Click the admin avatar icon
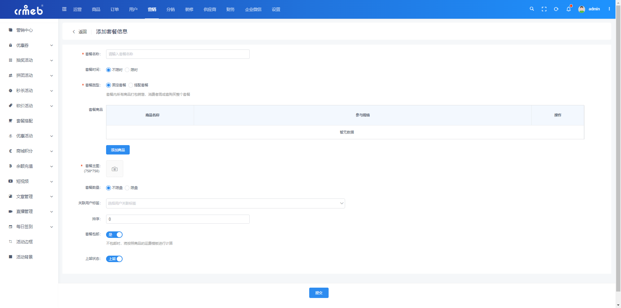Image resolution: width=621 pixels, height=308 pixels. pyautogui.click(x=582, y=9)
